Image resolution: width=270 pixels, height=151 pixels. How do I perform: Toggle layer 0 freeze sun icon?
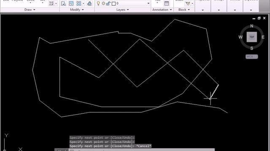[x=103, y=3]
